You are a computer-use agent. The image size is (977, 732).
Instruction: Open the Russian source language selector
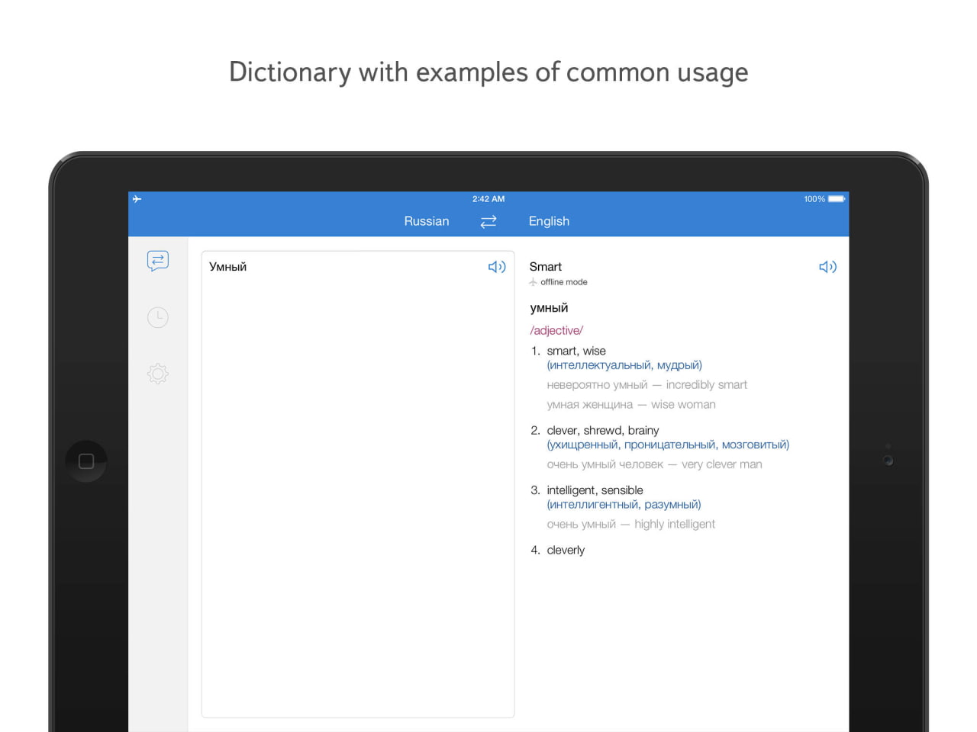click(426, 221)
